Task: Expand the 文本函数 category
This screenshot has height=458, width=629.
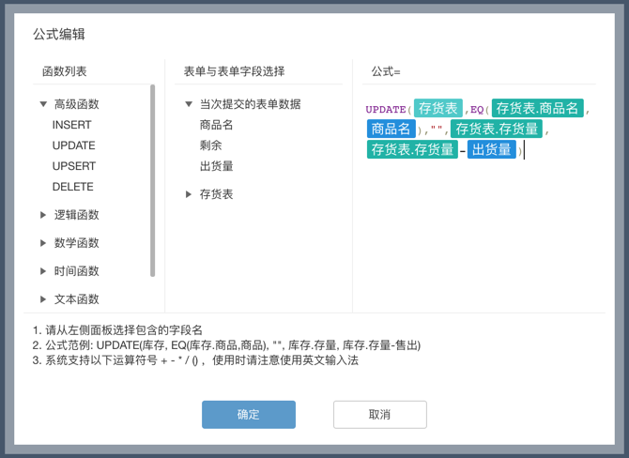Action: point(43,299)
